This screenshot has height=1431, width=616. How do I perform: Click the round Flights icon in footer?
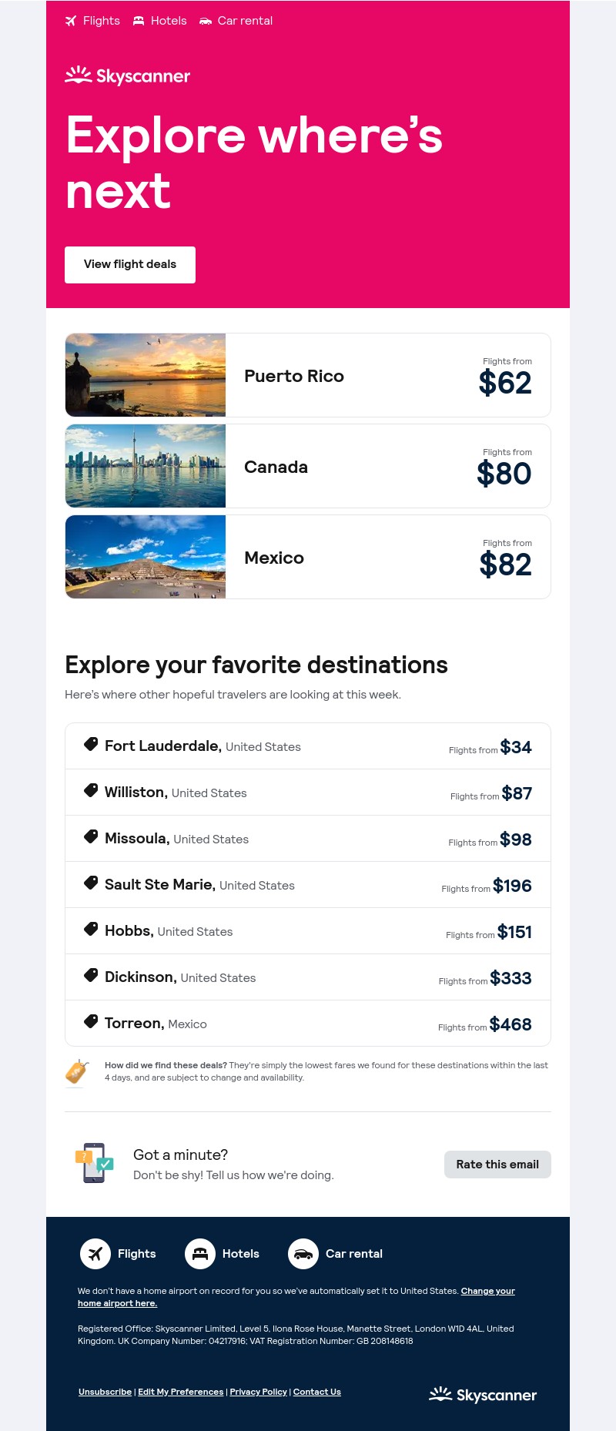click(x=95, y=1254)
